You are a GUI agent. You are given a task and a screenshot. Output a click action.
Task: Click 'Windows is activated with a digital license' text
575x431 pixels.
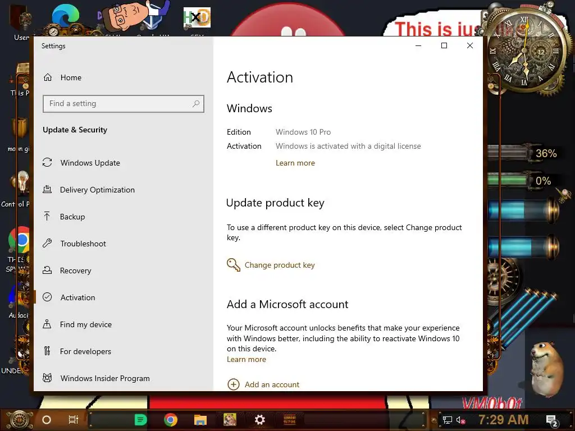[x=348, y=146]
